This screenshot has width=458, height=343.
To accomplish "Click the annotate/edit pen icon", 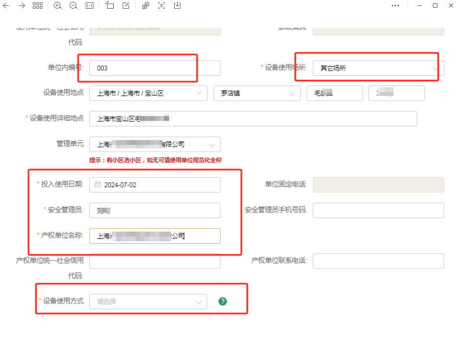I will tap(126, 6).
